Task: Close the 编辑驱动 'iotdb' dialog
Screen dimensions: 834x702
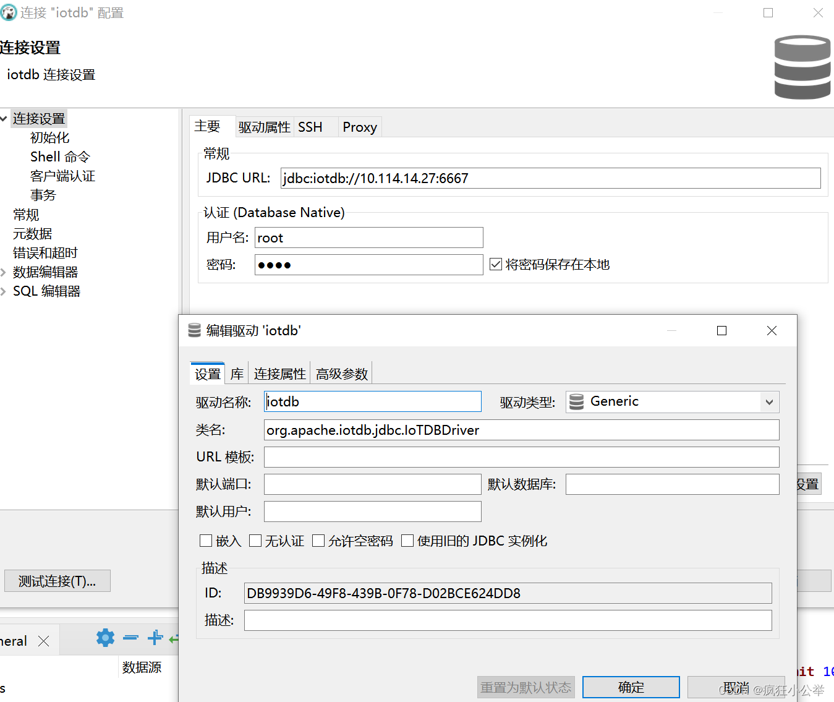Action: (x=772, y=331)
